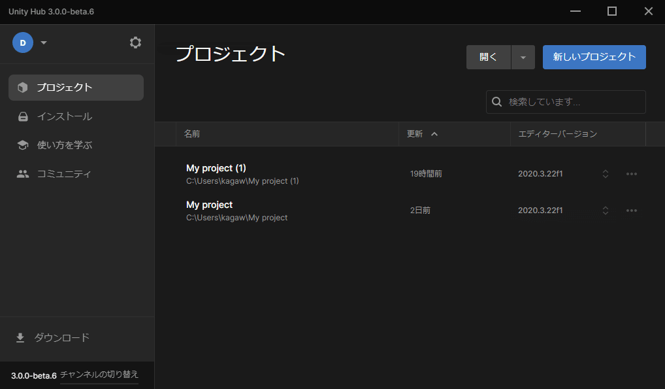Screen dimensions: 665x389
Task: Change editor version for My project (1)
Action: click(x=605, y=174)
